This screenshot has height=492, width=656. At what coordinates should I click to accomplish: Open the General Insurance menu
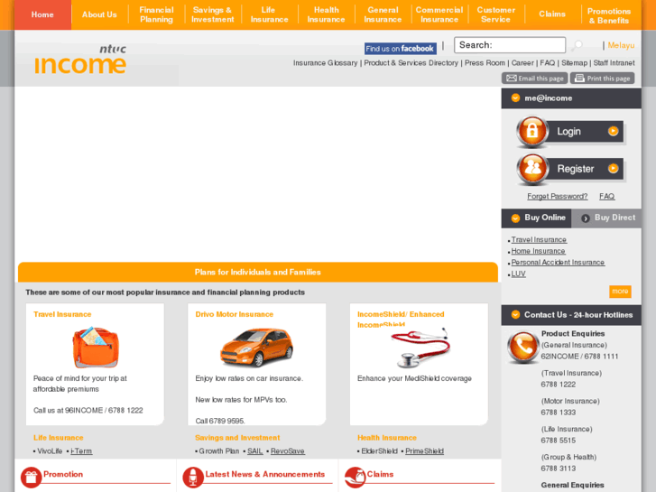point(383,14)
